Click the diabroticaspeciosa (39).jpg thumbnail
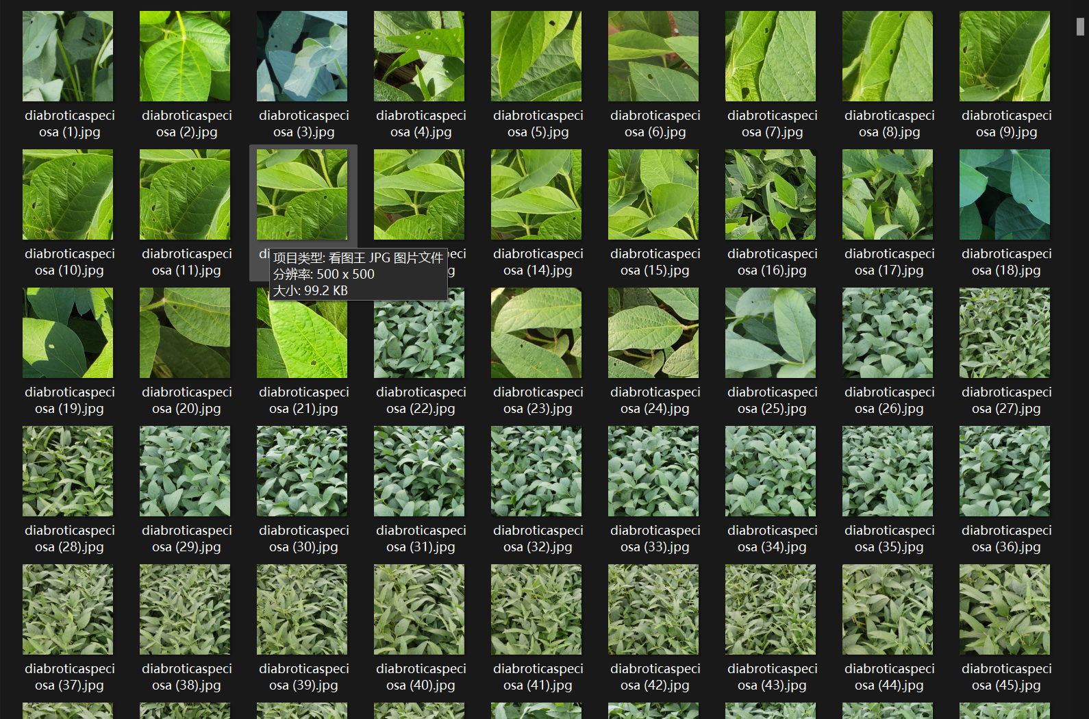 tap(302, 609)
